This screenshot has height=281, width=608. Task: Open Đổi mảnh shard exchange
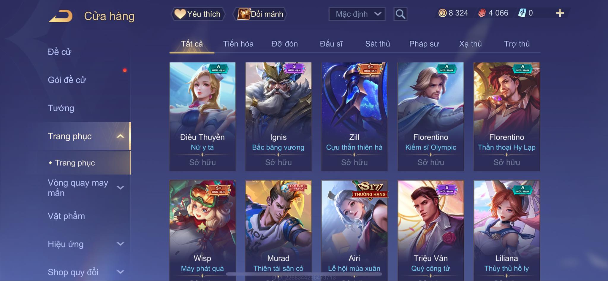260,14
